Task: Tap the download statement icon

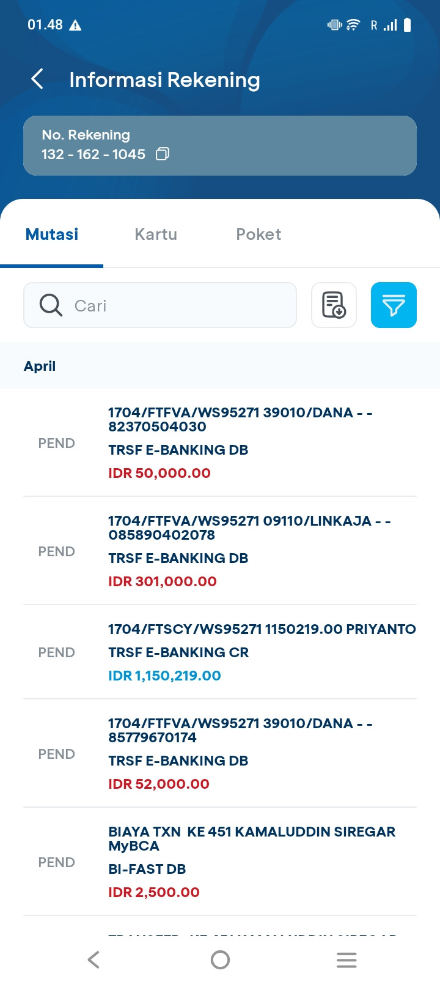Action: [334, 305]
